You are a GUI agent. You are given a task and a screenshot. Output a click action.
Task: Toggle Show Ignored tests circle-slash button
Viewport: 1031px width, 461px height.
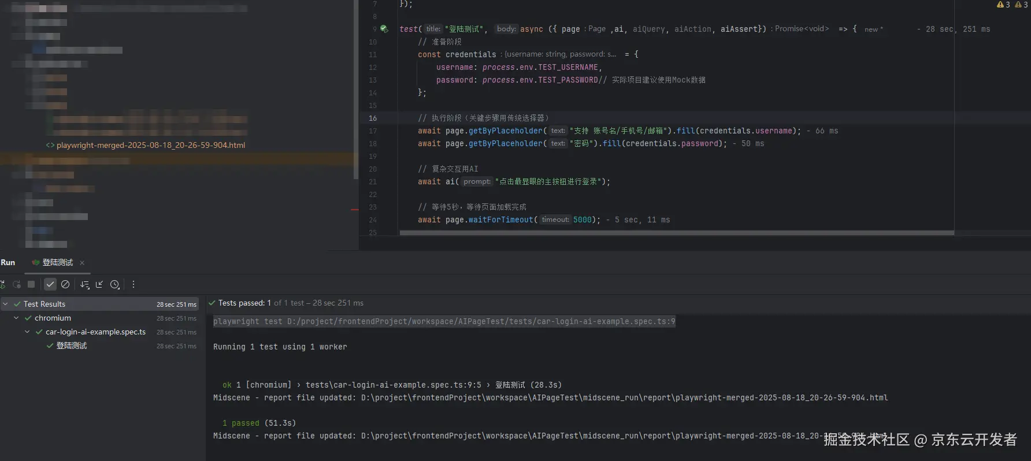tap(65, 284)
